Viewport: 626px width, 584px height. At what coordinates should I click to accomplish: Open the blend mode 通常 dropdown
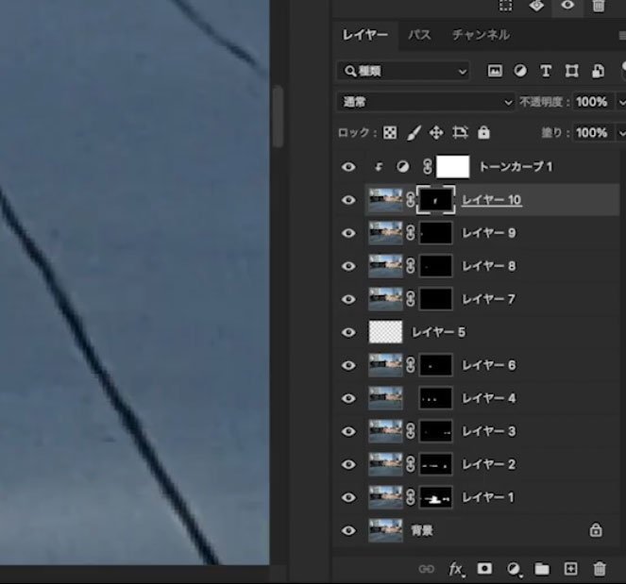(426, 102)
